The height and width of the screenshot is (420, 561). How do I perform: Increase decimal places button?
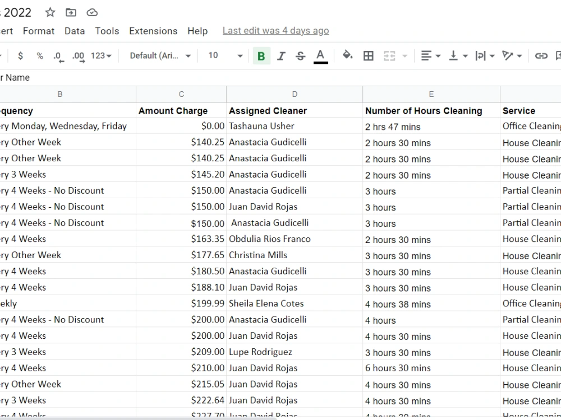tap(79, 56)
